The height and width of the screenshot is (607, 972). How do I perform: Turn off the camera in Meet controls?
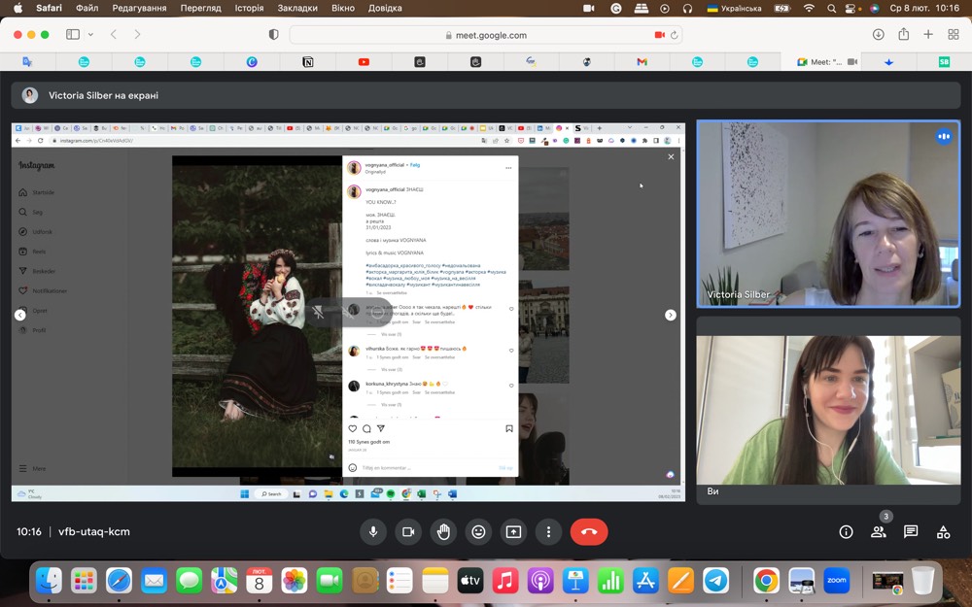click(x=408, y=531)
